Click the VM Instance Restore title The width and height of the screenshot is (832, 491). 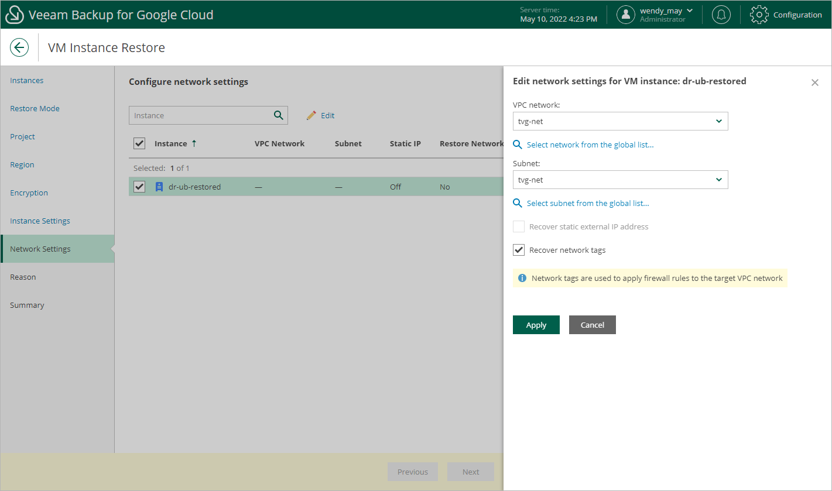click(x=107, y=47)
